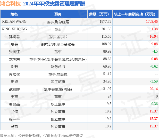The height and width of the screenshot is (138, 159).
Task: Click 马哲's change value 15.37
Action: (x=154, y=126)
